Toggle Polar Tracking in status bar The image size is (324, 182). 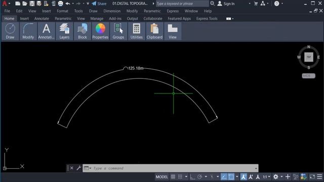coord(199,176)
